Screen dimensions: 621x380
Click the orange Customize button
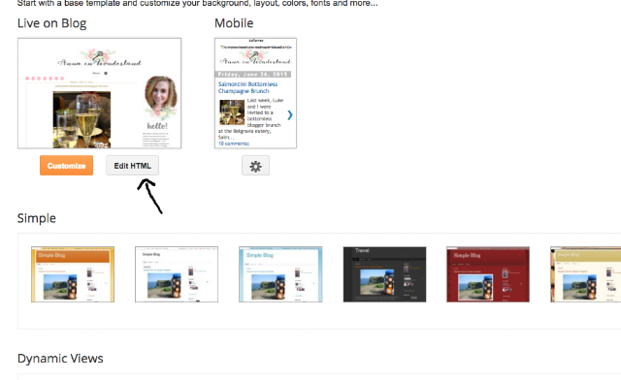(66, 166)
